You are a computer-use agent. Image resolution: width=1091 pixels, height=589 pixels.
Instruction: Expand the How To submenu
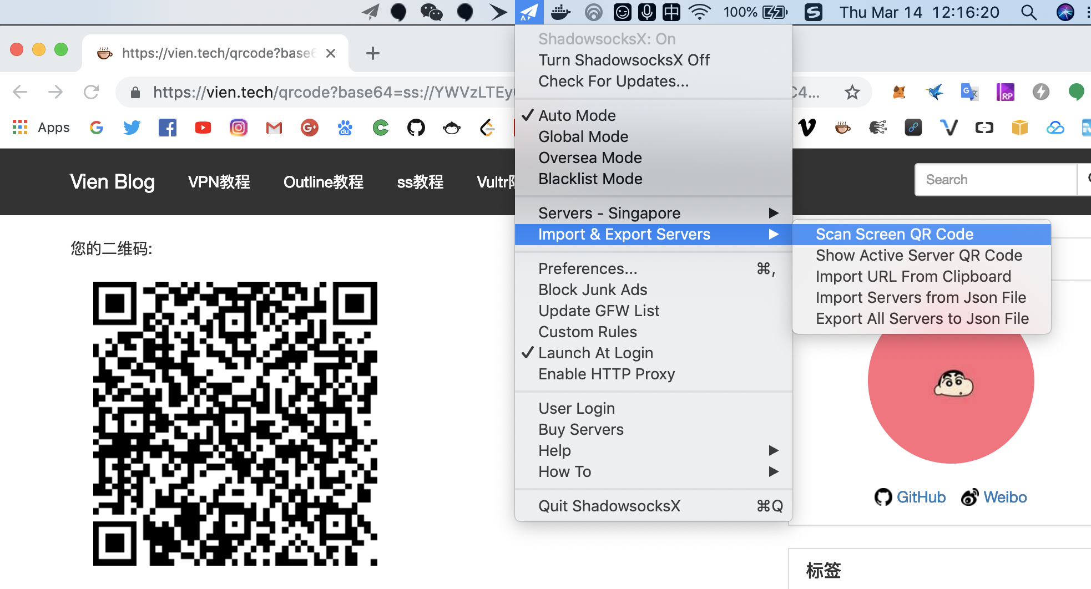click(x=654, y=471)
